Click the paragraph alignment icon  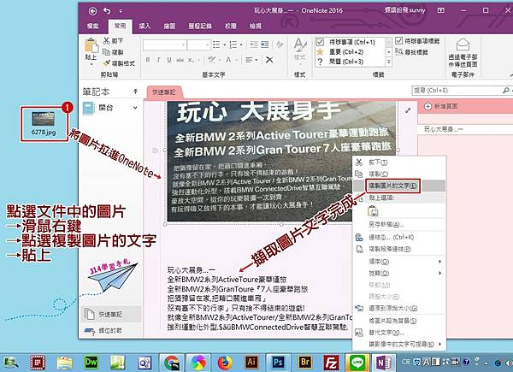click(250, 60)
